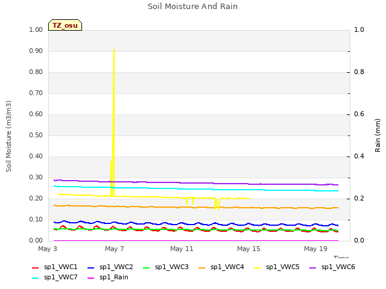This screenshot has width=386, height=289.
Task: Click the 0.4 right axis tick label
Action: pos(359,157)
